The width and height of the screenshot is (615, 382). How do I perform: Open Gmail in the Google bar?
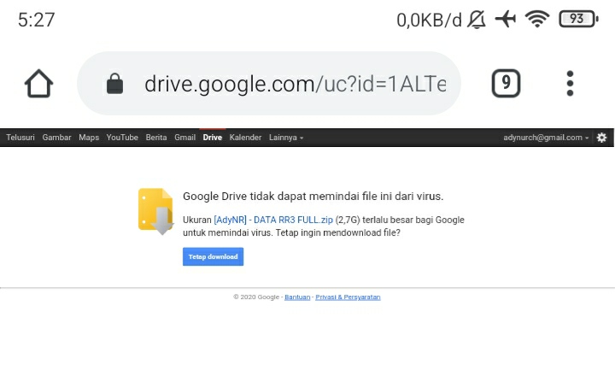coord(184,138)
